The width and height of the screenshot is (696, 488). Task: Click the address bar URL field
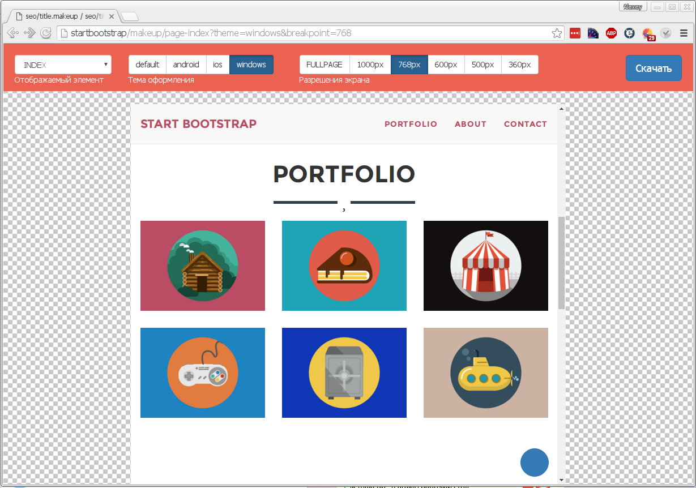[305, 33]
